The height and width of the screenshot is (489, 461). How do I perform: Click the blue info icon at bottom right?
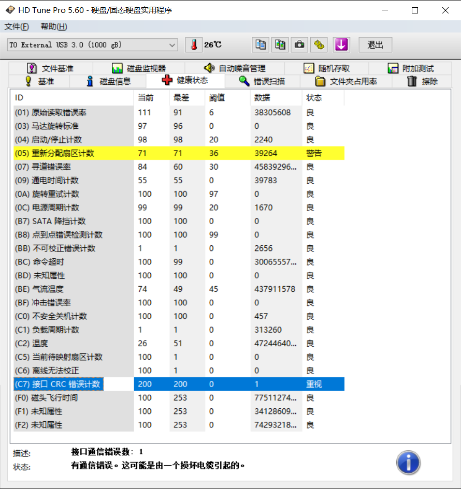[x=408, y=462]
